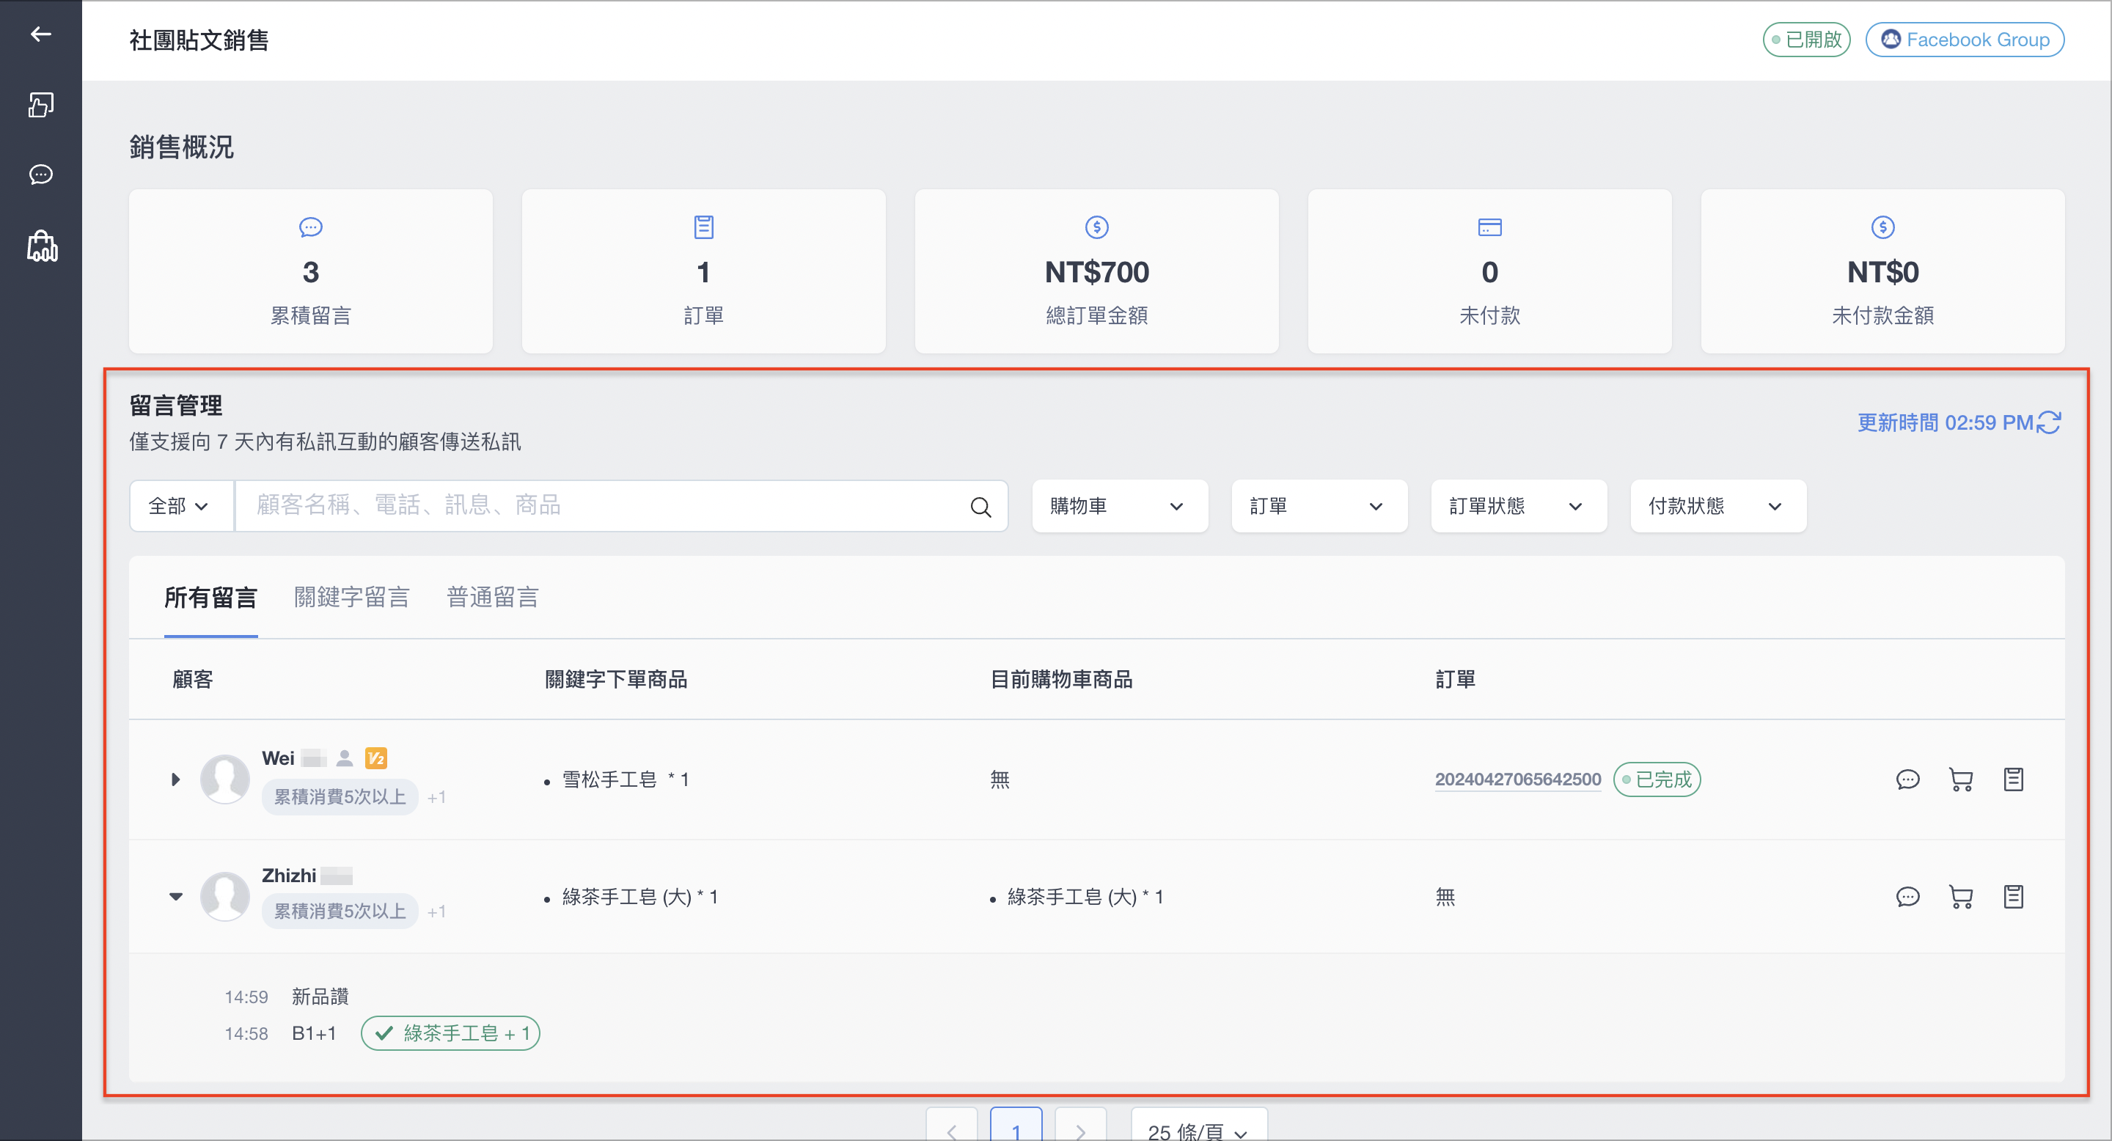Open the chat messages sidebar icon
Image resolution: width=2112 pixels, height=1141 pixels.
(40, 175)
